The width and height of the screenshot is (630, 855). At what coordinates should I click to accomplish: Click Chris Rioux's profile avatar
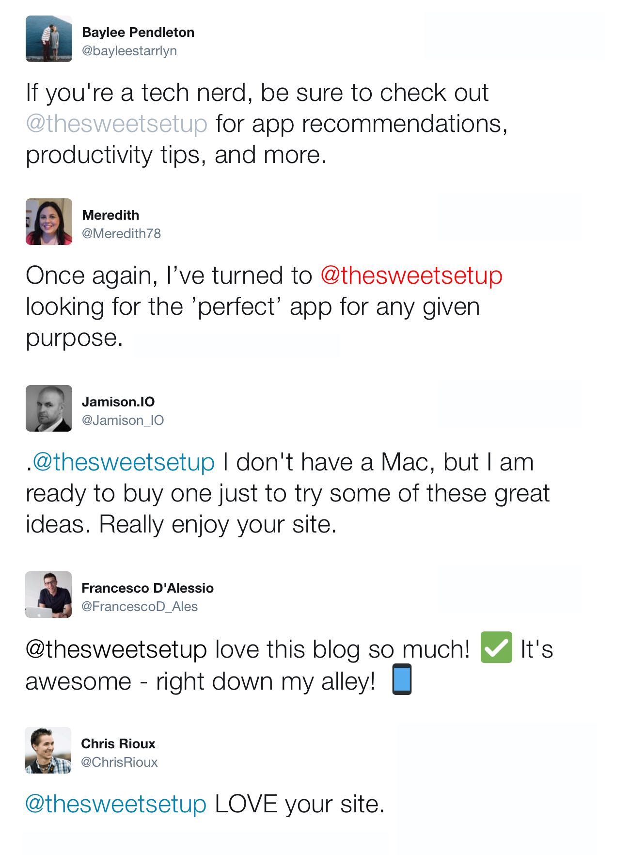click(x=48, y=750)
